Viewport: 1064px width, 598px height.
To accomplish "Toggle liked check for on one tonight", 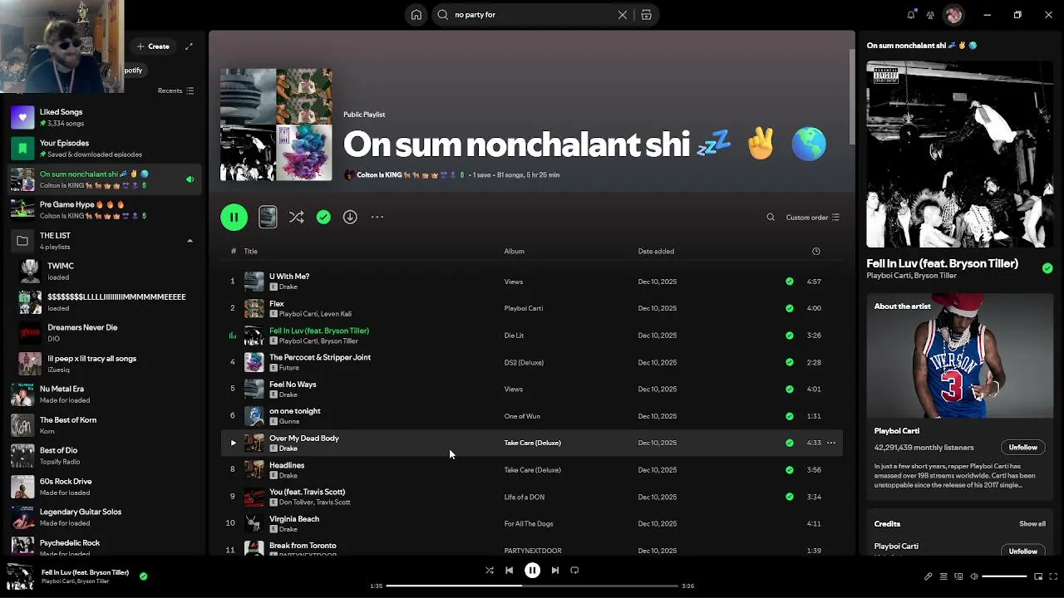I will tap(790, 416).
